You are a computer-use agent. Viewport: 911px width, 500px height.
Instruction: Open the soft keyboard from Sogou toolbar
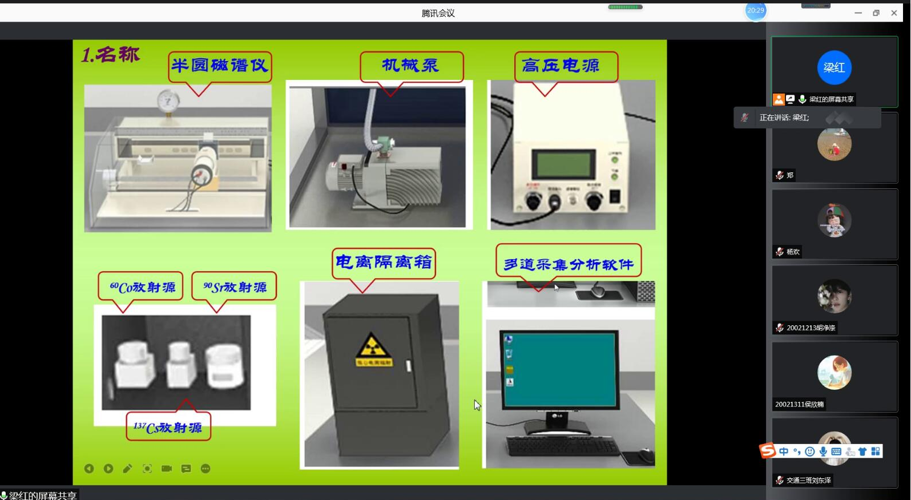(x=836, y=451)
